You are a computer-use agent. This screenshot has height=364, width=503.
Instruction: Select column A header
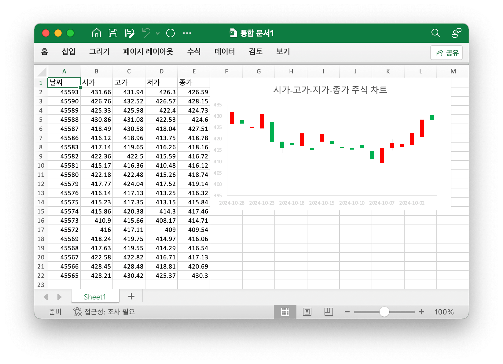pos(64,71)
